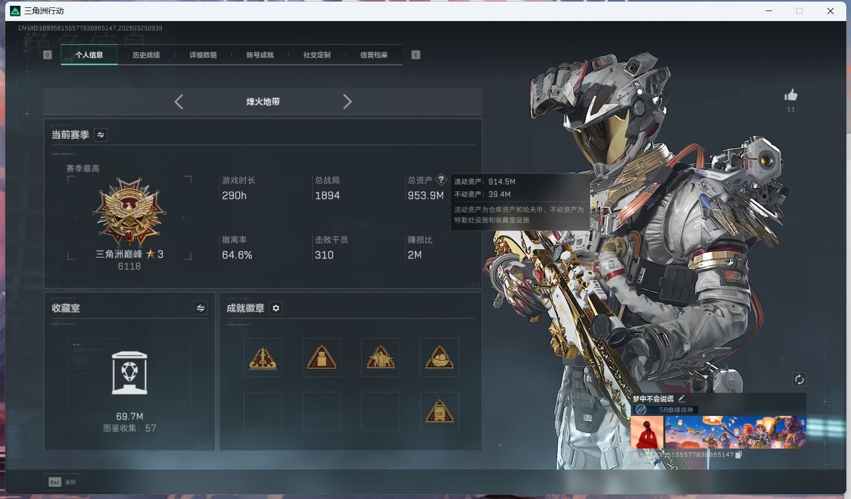Click the thumbs-up like icon
The height and width of the screenshot is (499, 851).
791,95
